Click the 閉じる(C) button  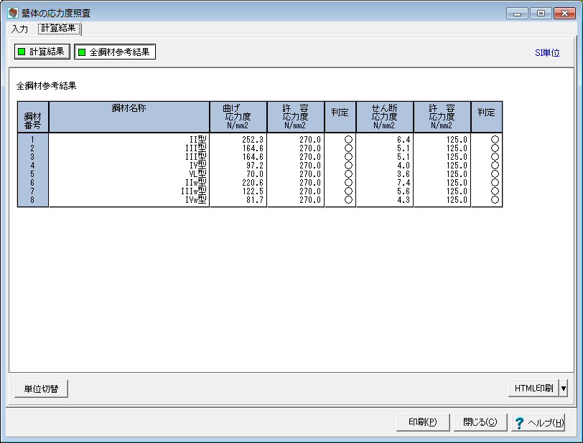(480, 422)
